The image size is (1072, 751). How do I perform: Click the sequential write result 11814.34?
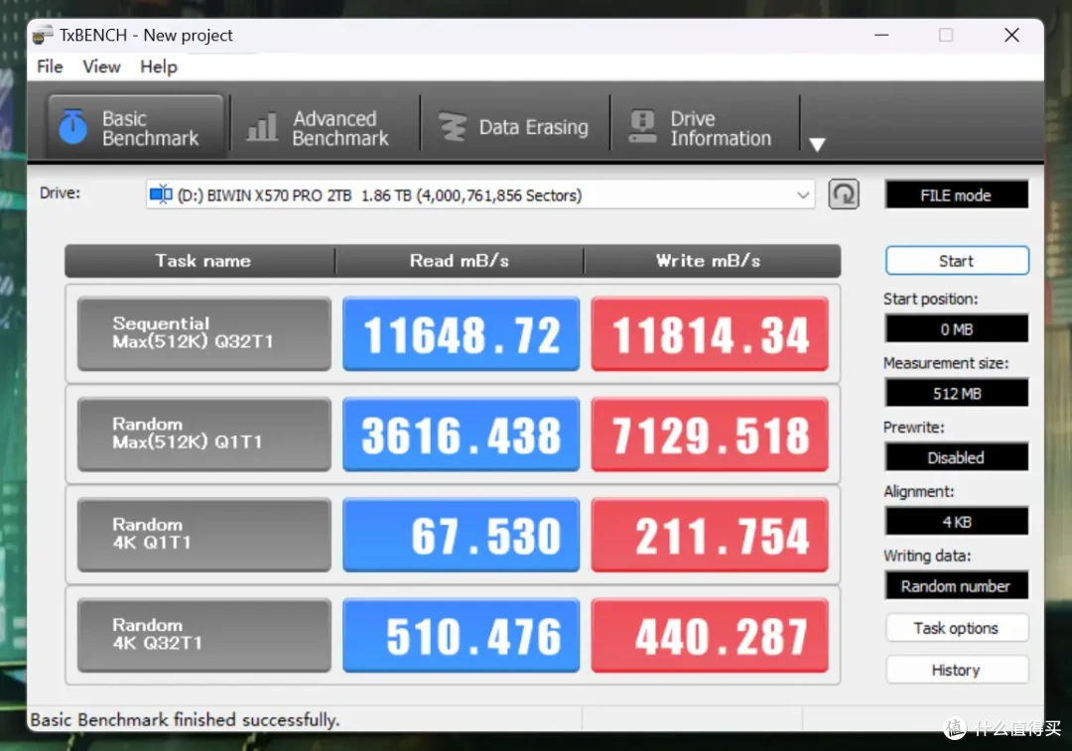(710, 333)
